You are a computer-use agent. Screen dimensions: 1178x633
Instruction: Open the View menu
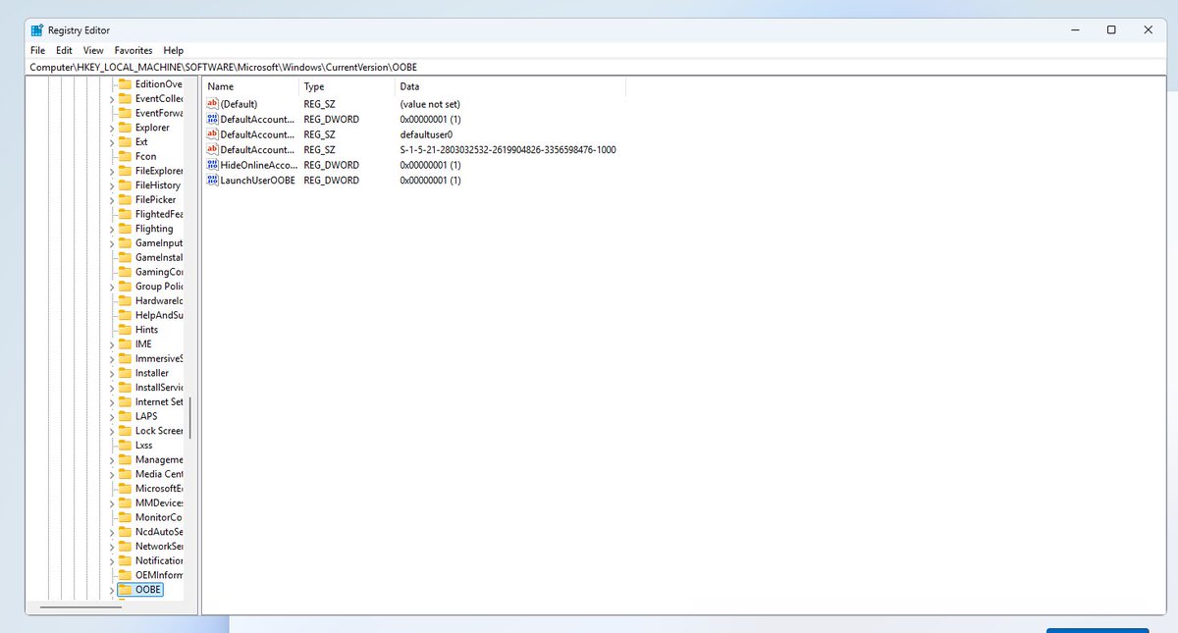[x=93, y=50]
